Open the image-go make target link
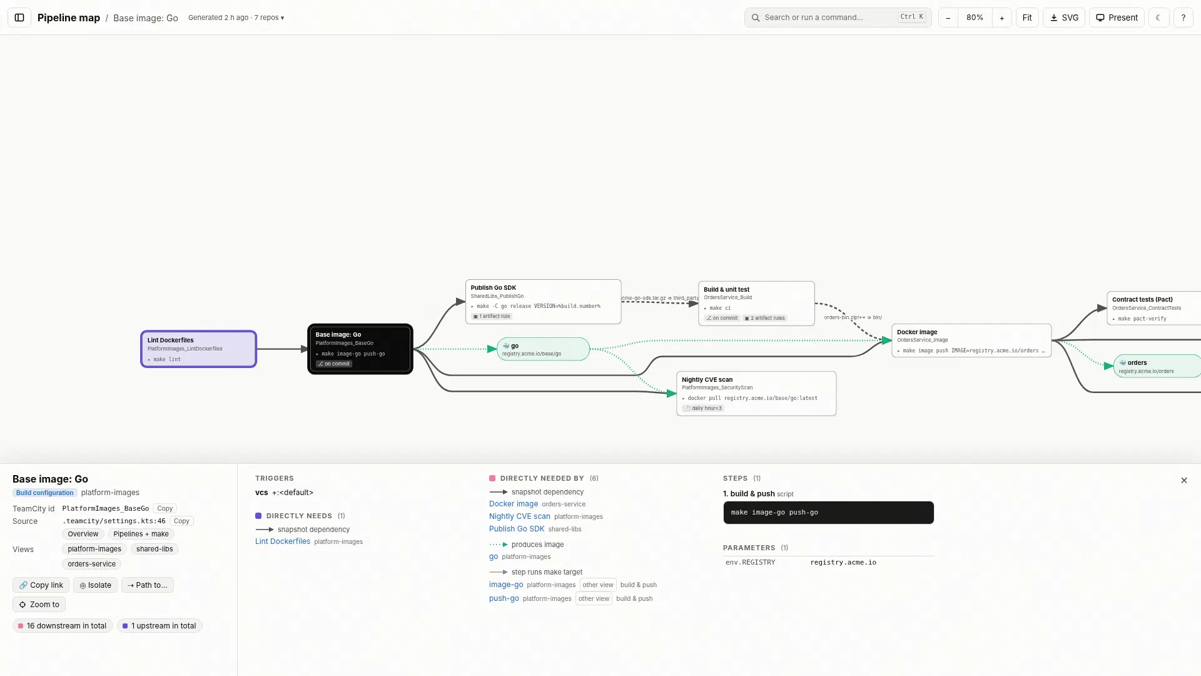 coord(506,585)
